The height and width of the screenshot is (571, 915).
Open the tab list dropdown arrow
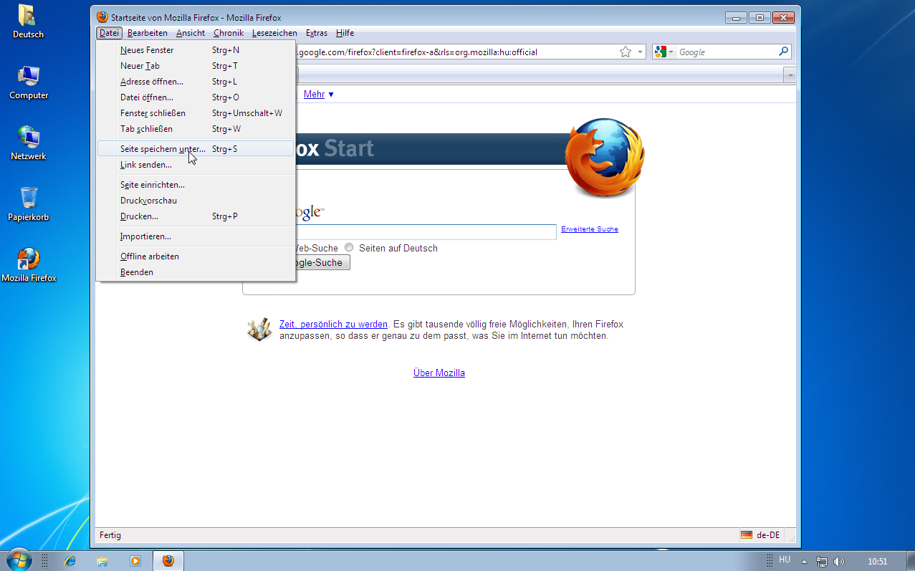click(790, 75)
